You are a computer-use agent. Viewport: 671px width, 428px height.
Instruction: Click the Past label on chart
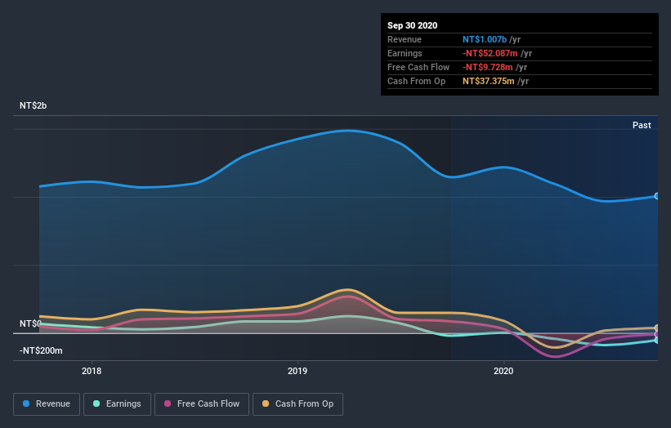(642, 125)
